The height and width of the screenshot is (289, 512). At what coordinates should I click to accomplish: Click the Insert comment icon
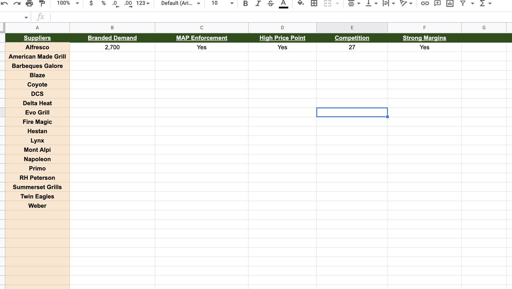point(437,3)
